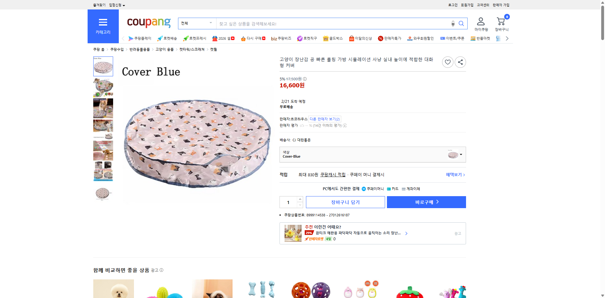
Task: Open the 전체 search category dropdown
Action: [197, 23]
